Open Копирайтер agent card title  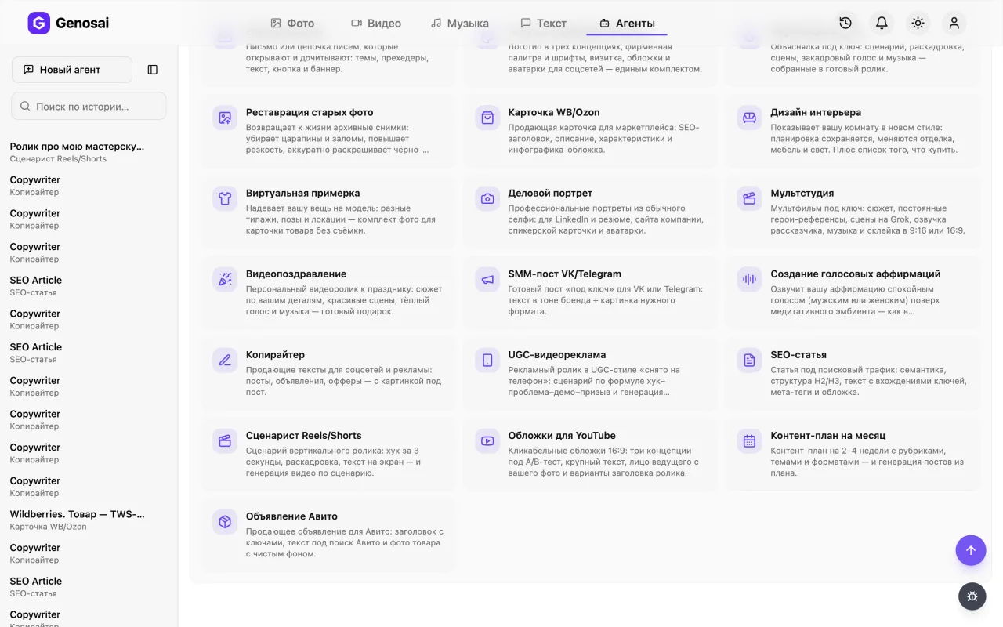(275, 354)
